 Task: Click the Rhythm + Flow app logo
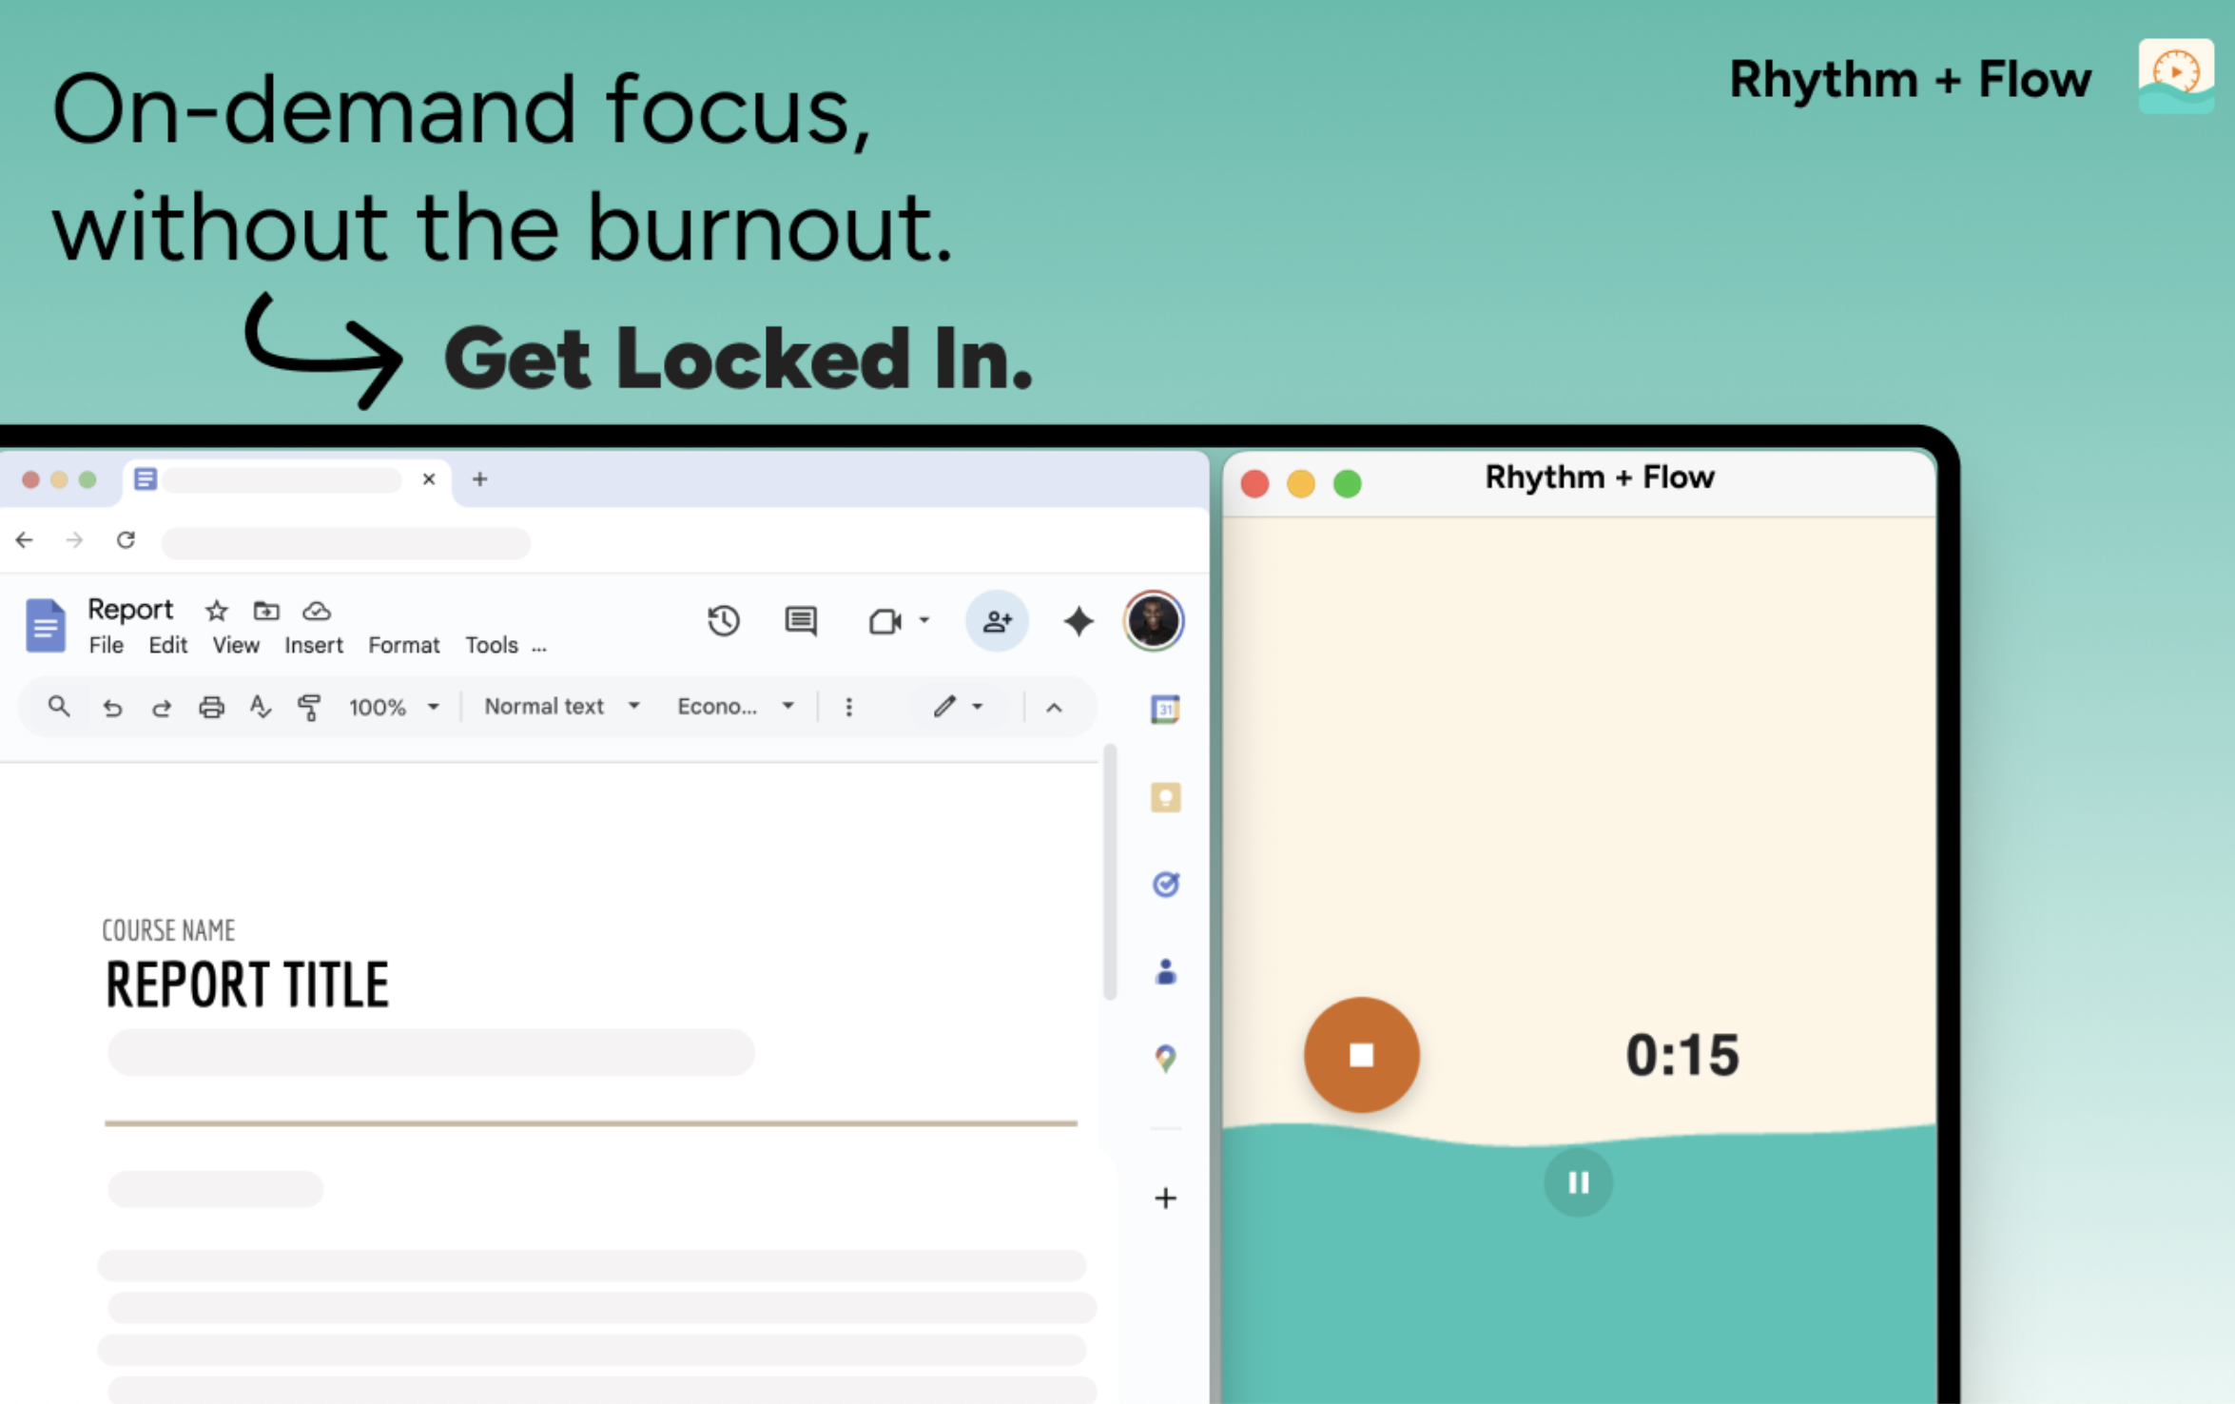click(x=2176, y=75)
